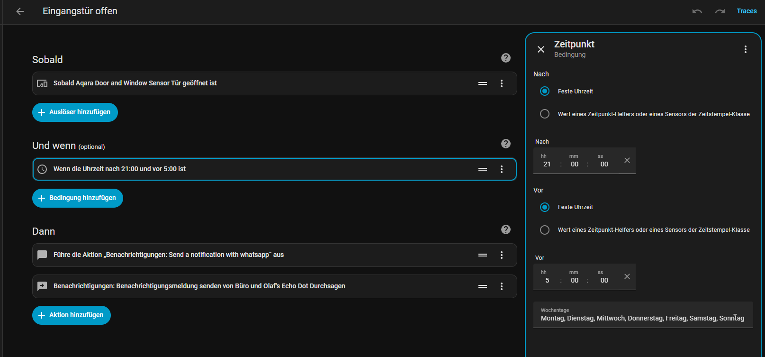The image size is (765, 357).
Task: Select the Echo Dot Durchsagen action row
Action: (199, 286)
